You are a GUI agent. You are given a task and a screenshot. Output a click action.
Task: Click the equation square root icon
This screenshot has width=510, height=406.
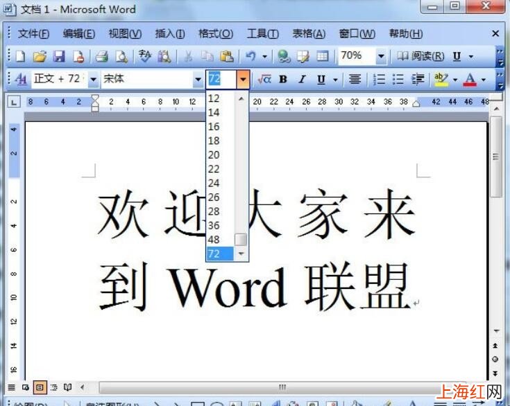tap(264, 79)
